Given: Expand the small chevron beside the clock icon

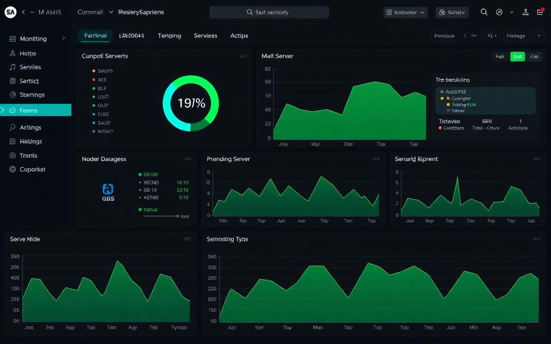Looking at the screenshot, I should [511, 12].
